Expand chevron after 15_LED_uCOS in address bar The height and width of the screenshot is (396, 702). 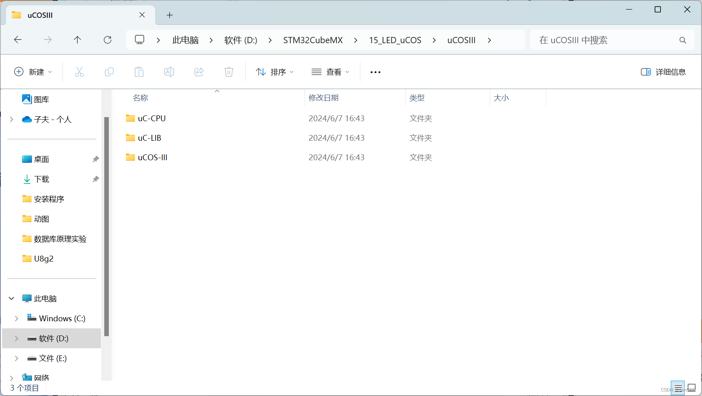coord(434,40)
